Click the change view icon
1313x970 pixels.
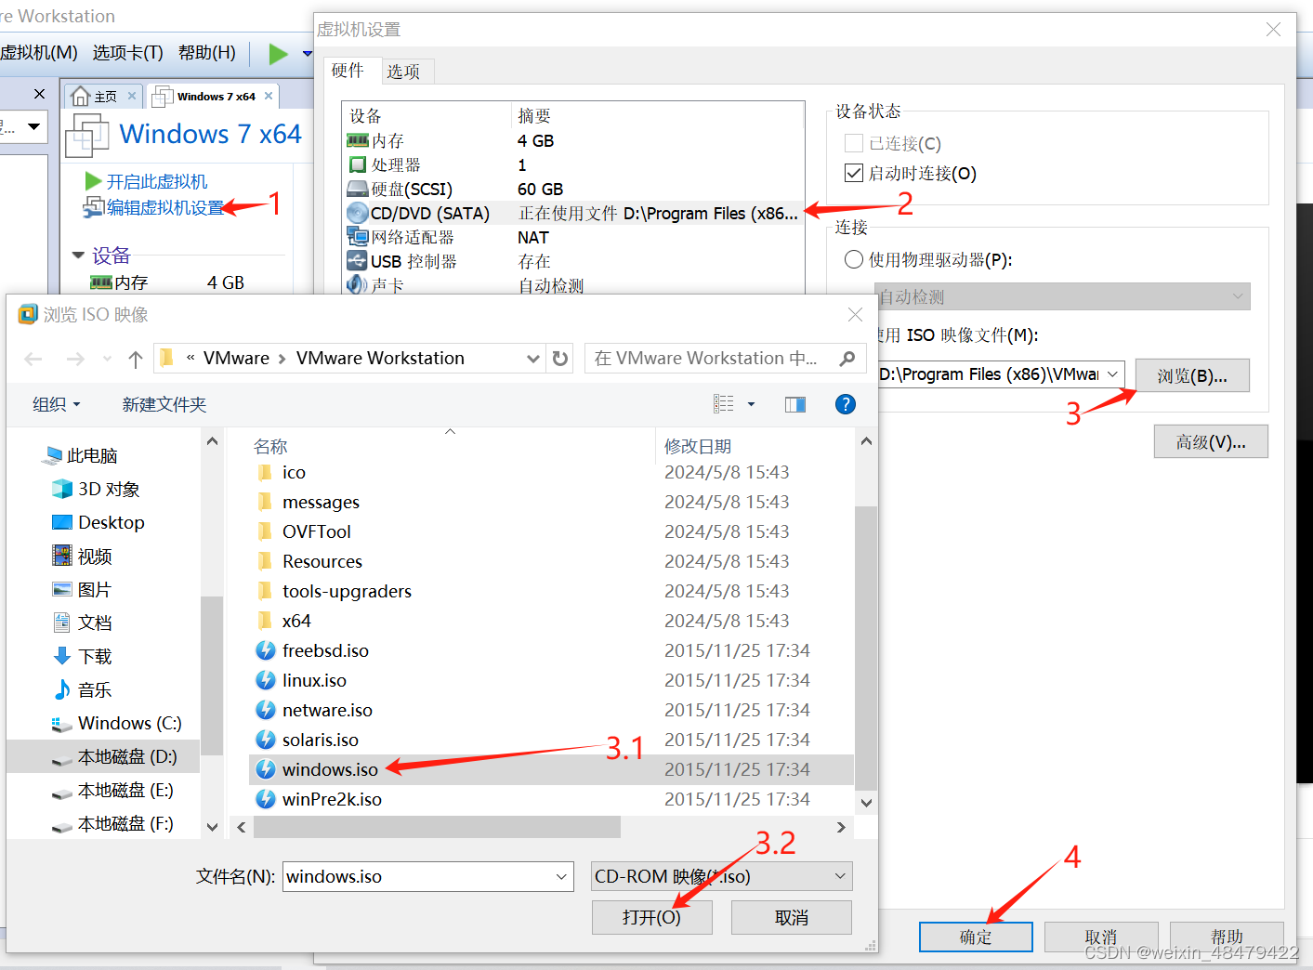724,404
